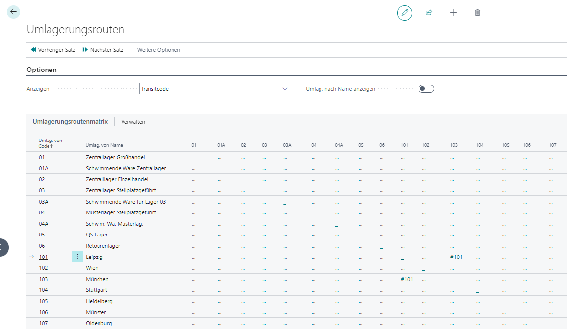Toggle Umlag. nach Name anzeigen switch
The height and width of the screenshot is (329, 567).
coord(426,89)
